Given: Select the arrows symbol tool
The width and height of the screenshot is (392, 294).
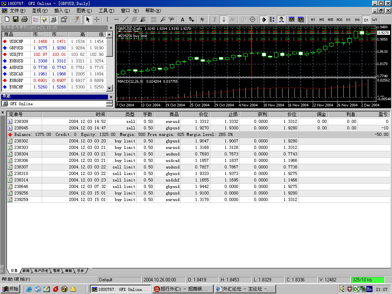Looking at the screenshot, I should tap(191, 19).
